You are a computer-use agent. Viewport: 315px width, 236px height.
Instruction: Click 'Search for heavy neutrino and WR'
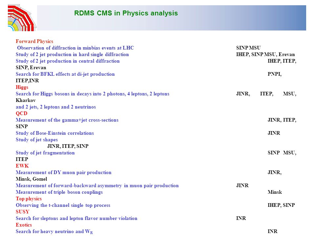[x=54, y=232]
